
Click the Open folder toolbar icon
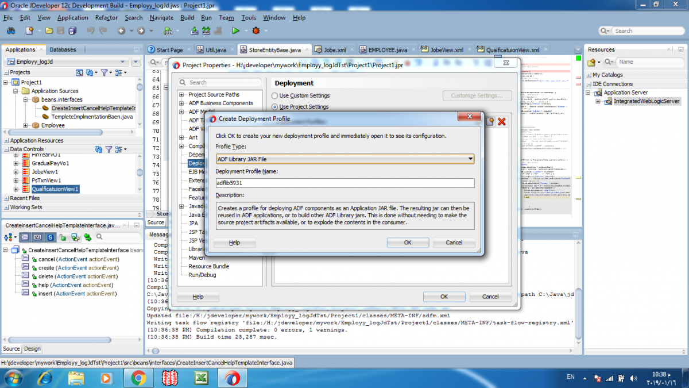pyautogui.click(x=49, y=30)
